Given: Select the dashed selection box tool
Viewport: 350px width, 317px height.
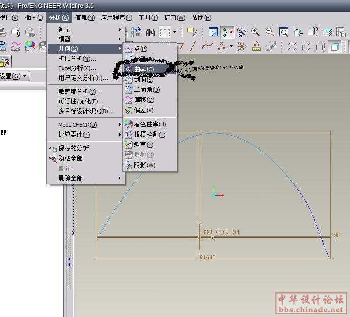Looking at the screenshot, I should click(x=165, y=33).
